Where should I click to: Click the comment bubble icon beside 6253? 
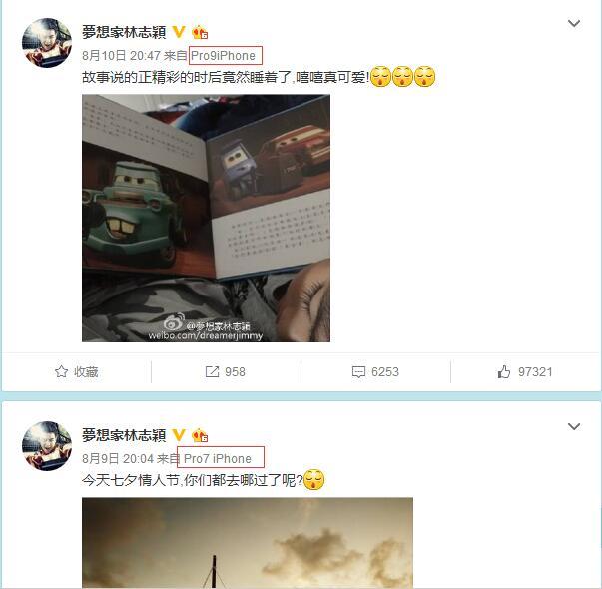click(358, 372)
